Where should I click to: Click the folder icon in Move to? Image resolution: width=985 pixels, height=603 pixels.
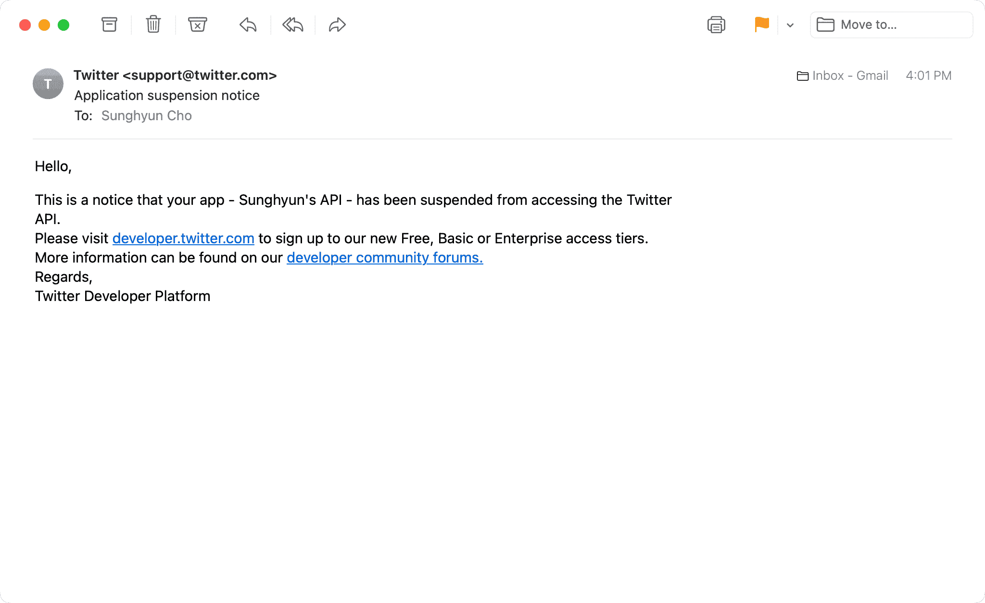825,25
